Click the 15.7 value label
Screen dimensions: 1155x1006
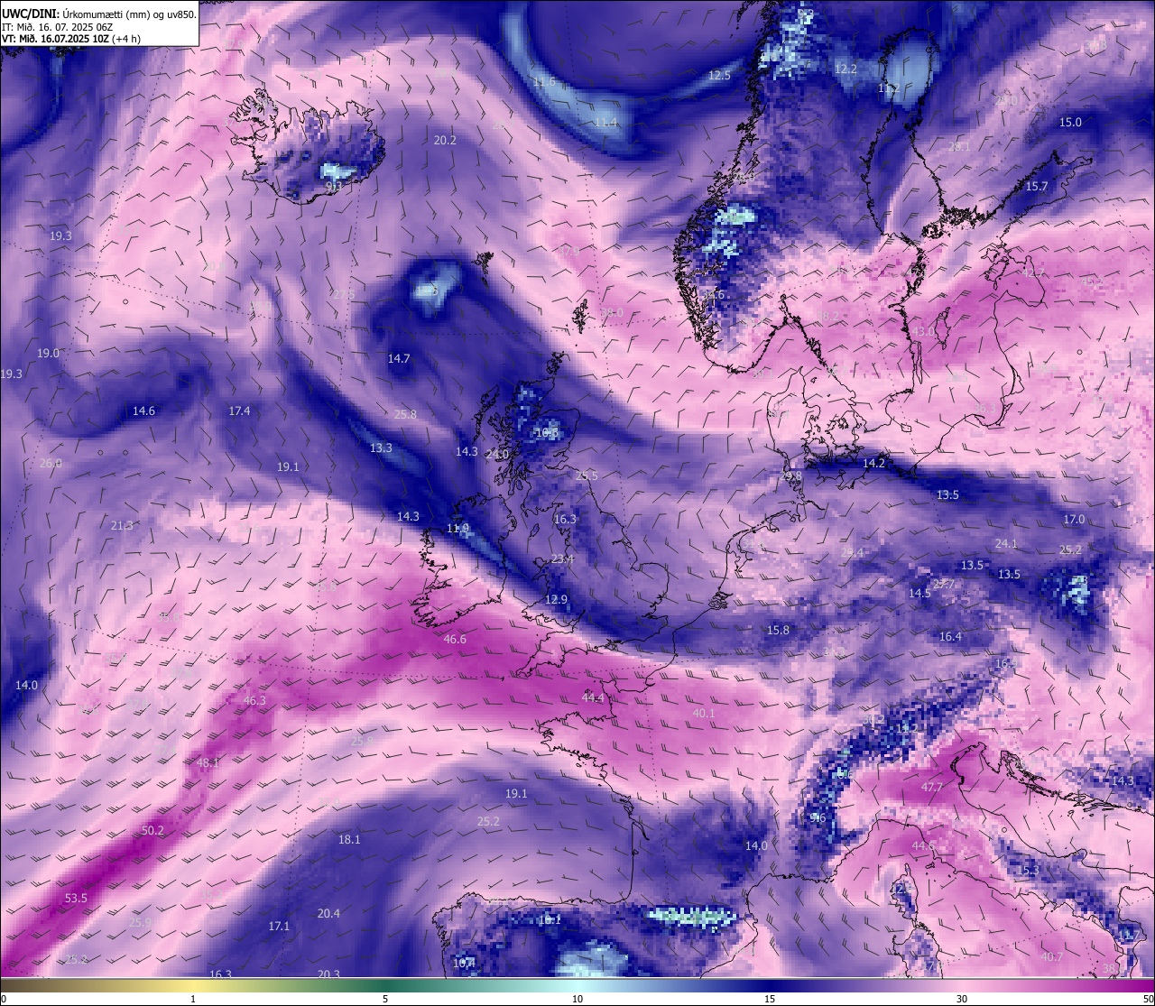click(x=1037, y=186)
